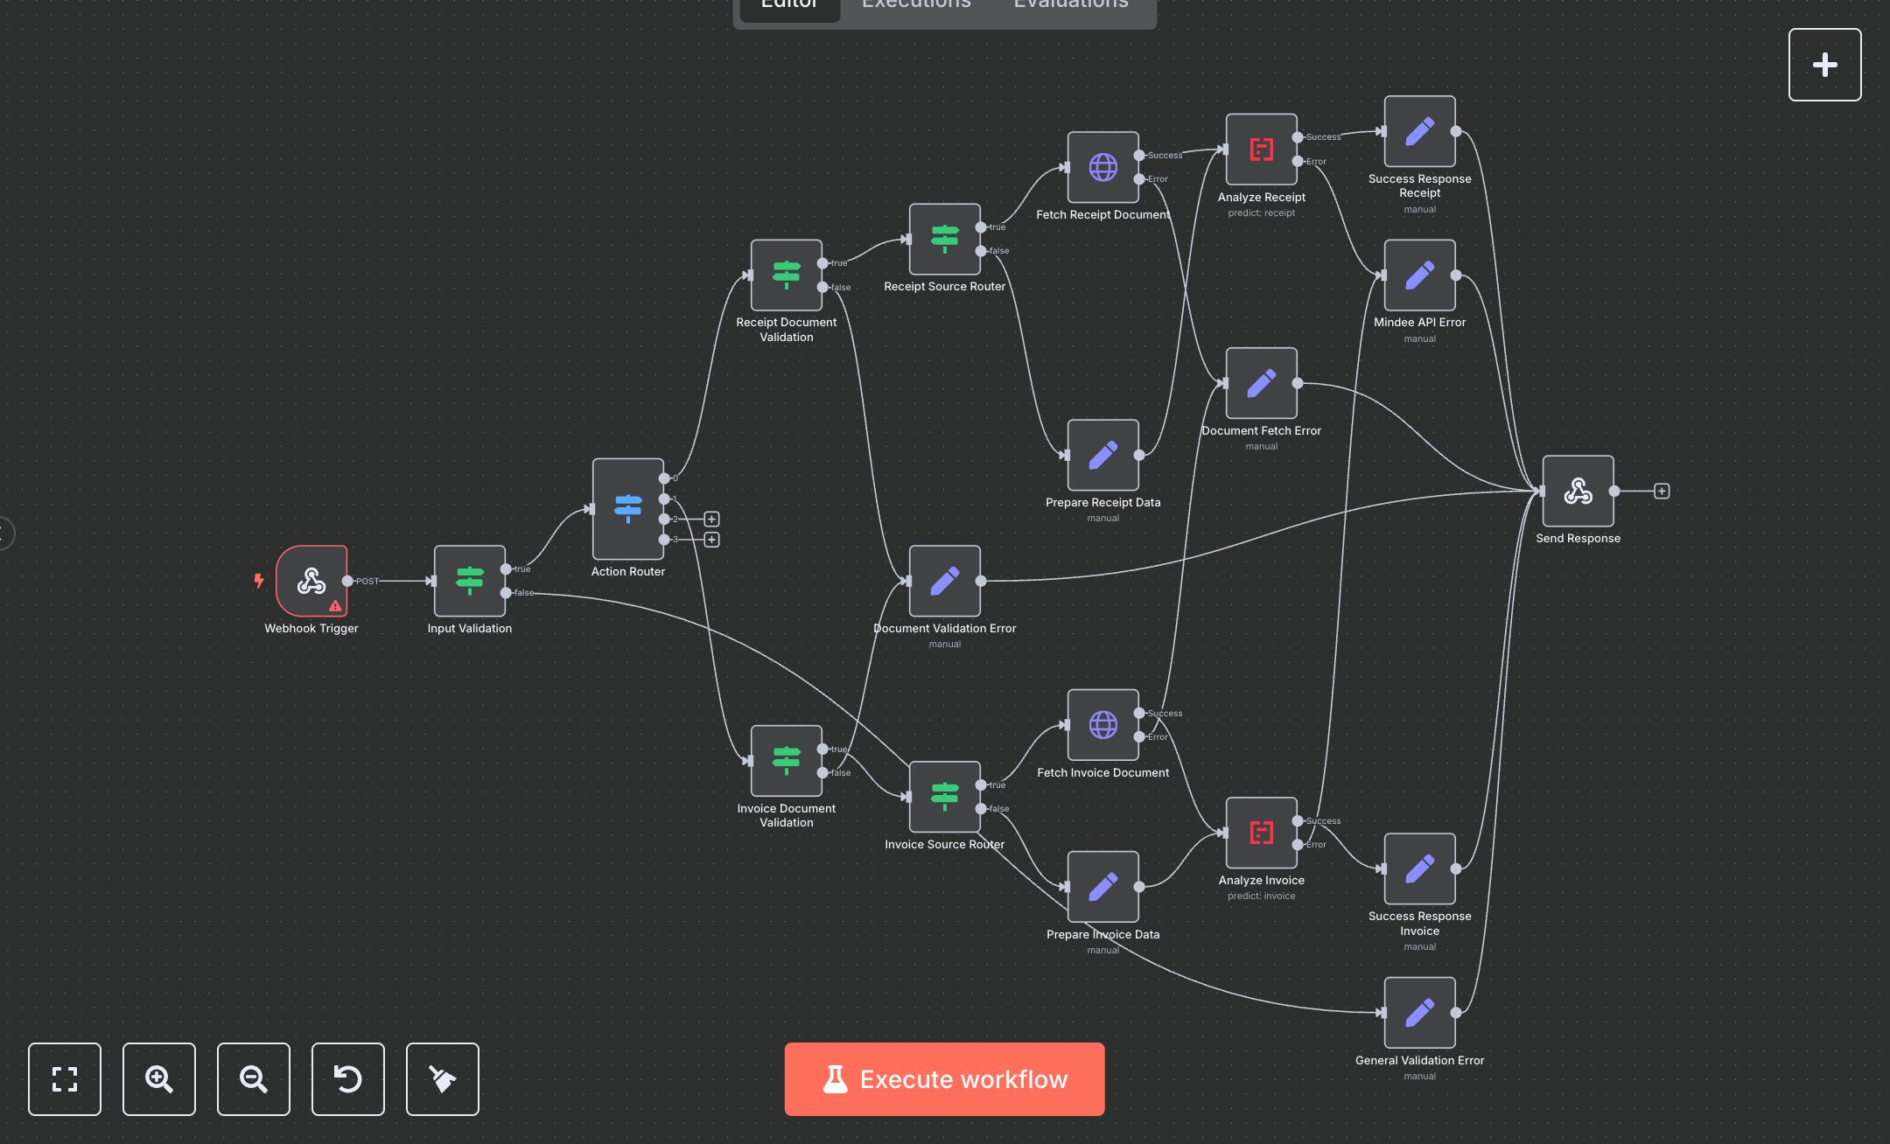
Task: Click the zoom in canvas button
Action: (x=159, y=1079)
